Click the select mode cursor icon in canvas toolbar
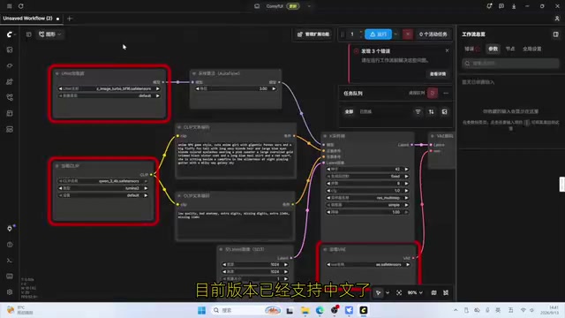The image size is (565, 318). pos(379,292)
